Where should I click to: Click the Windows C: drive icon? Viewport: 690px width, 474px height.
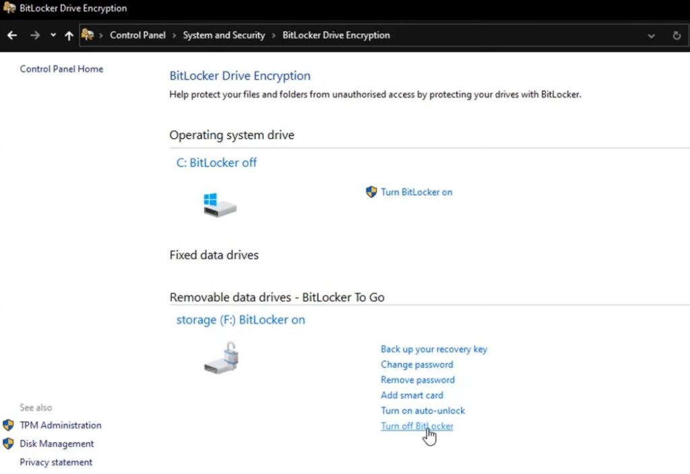coord(220,205)
